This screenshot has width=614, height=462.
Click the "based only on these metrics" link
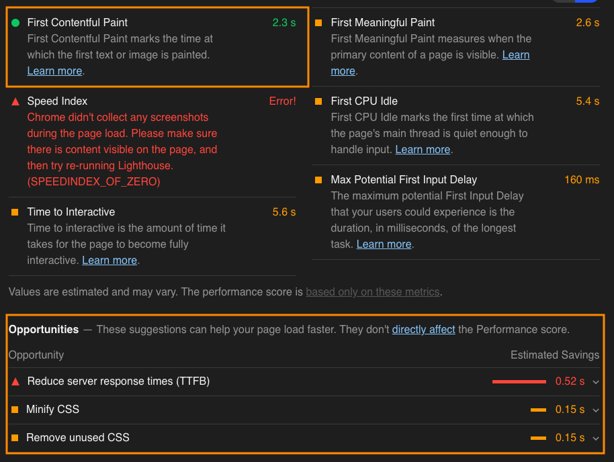point(373,292)
